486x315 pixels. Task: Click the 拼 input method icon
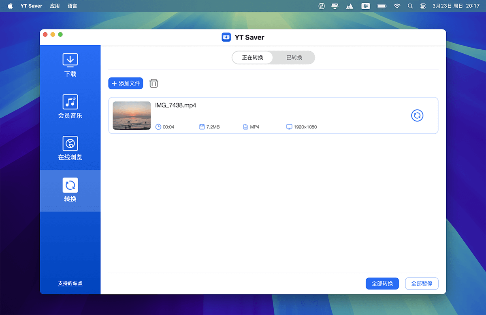[366, 6]
